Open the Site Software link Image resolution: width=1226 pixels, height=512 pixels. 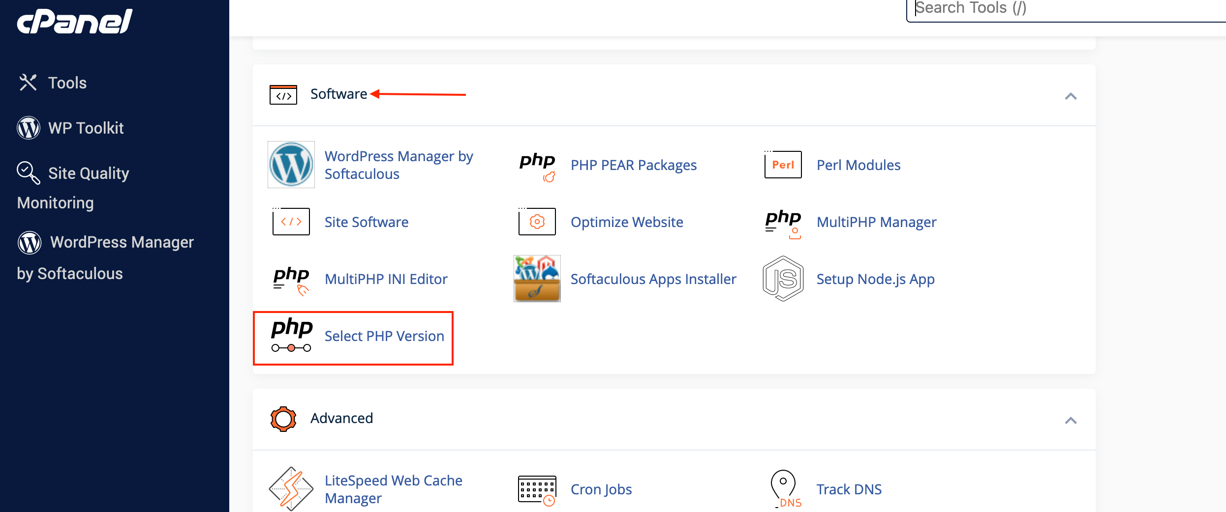pyautogui.click(x=367, y=222)
